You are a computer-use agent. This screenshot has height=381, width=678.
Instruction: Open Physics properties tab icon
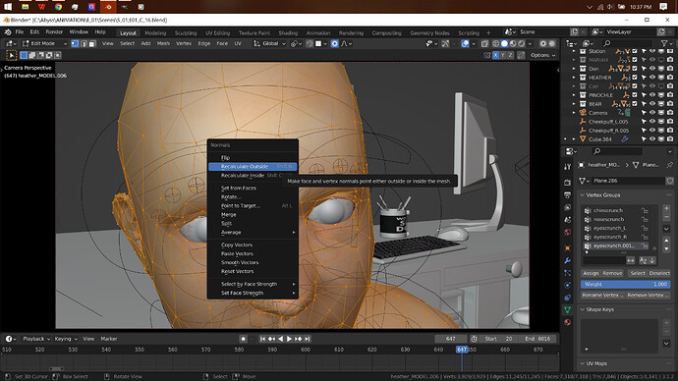567,285
